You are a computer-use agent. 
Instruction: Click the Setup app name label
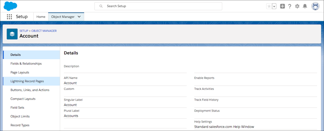[x=22, y=17]
